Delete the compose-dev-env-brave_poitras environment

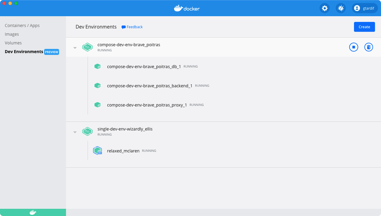(x=368, y=47)
